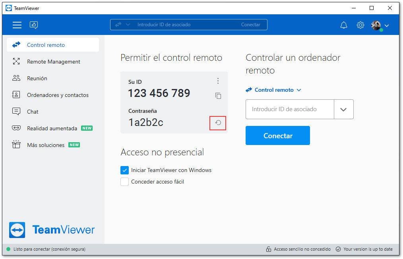Click the Chat bubble icon
The image size is (403, 259).
tap(16, 112)
